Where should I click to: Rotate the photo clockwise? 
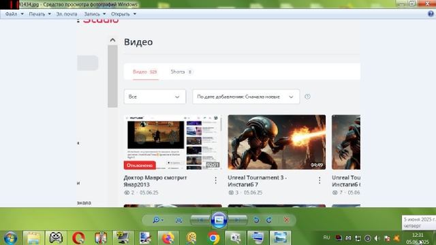(269, 220)
